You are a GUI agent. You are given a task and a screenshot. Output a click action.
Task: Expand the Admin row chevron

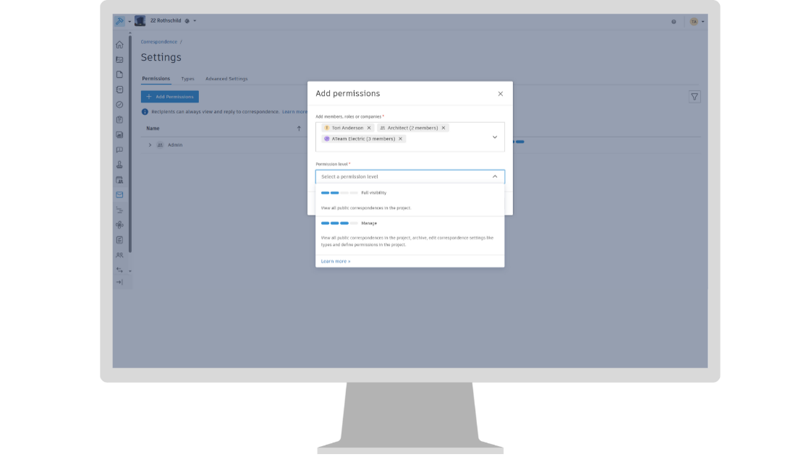(150, 145)
